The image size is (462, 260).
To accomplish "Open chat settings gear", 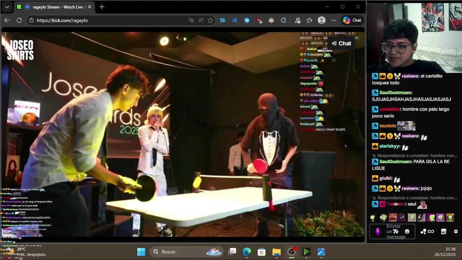I will point(456,231).
